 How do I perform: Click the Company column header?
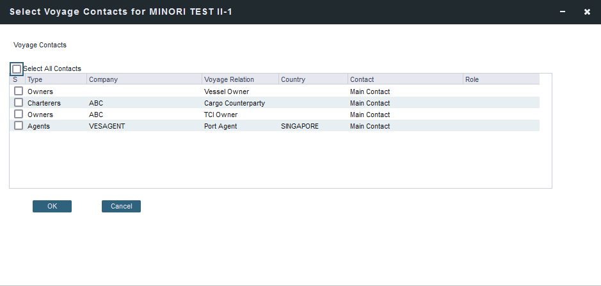[144, 79]
